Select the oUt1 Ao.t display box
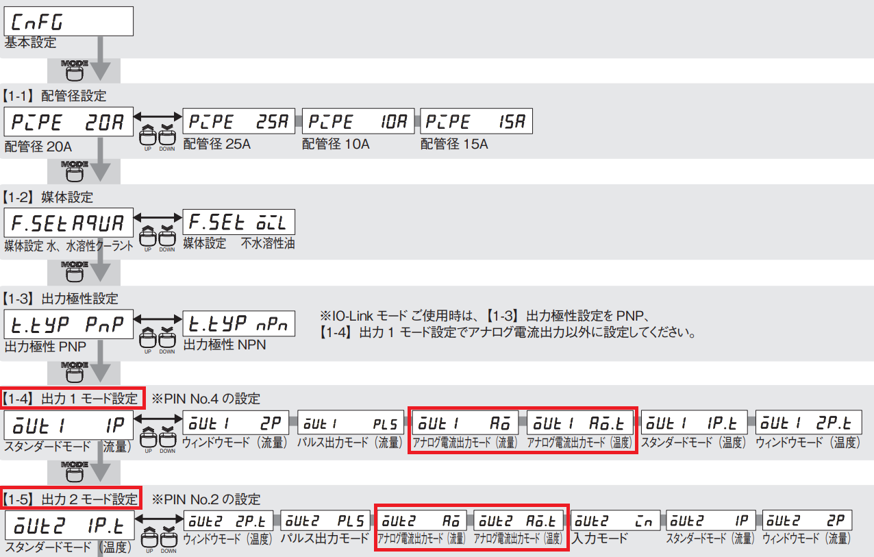 click(x=581, y=423)
